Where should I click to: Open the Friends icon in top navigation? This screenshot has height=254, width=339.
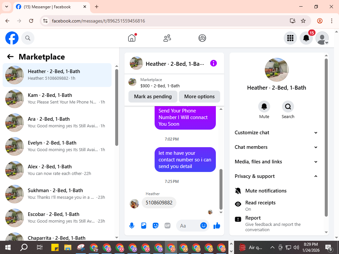pyautogui.click(x=167, y=38)
